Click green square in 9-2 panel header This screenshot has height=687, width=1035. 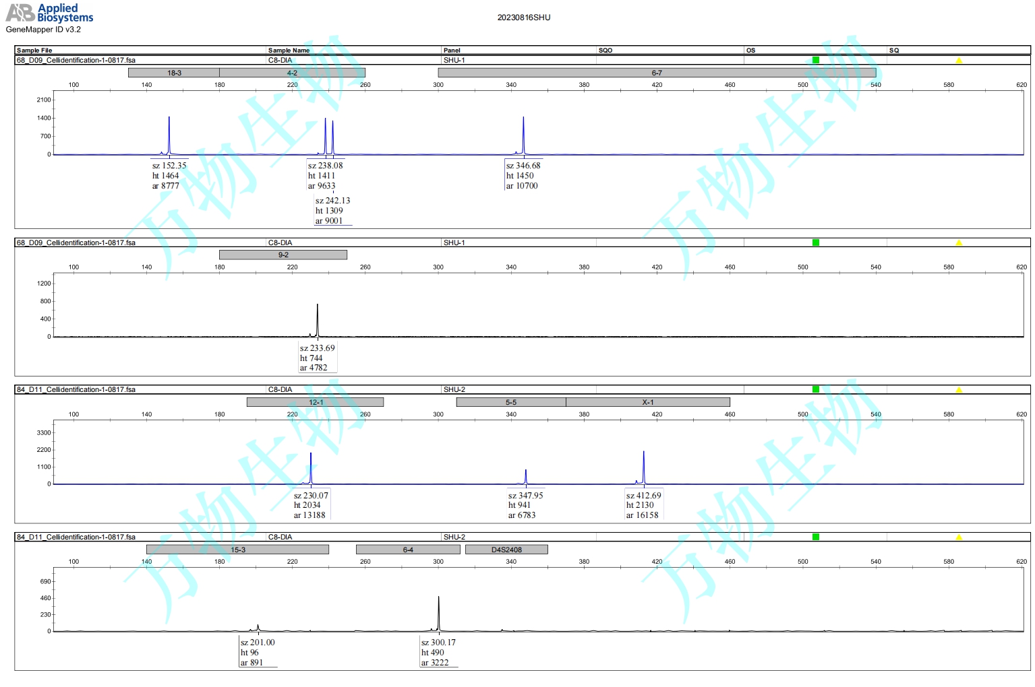point(815,242)
